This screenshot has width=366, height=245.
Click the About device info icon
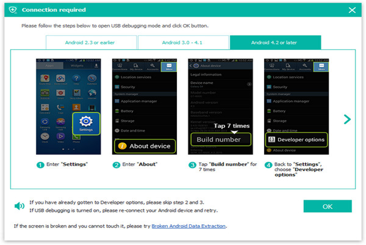[x=122, y=146]
